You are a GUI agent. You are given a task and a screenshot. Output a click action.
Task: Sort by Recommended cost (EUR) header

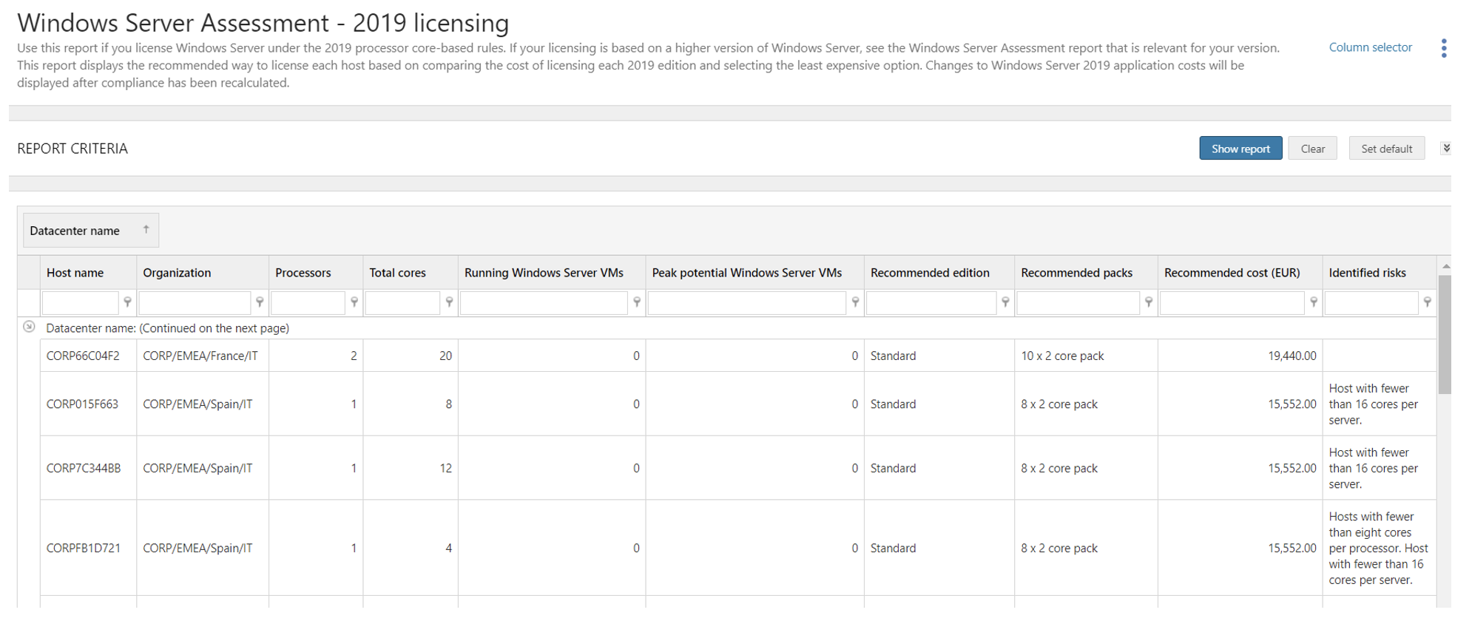pyautogui.click(x=1240, y=273)
